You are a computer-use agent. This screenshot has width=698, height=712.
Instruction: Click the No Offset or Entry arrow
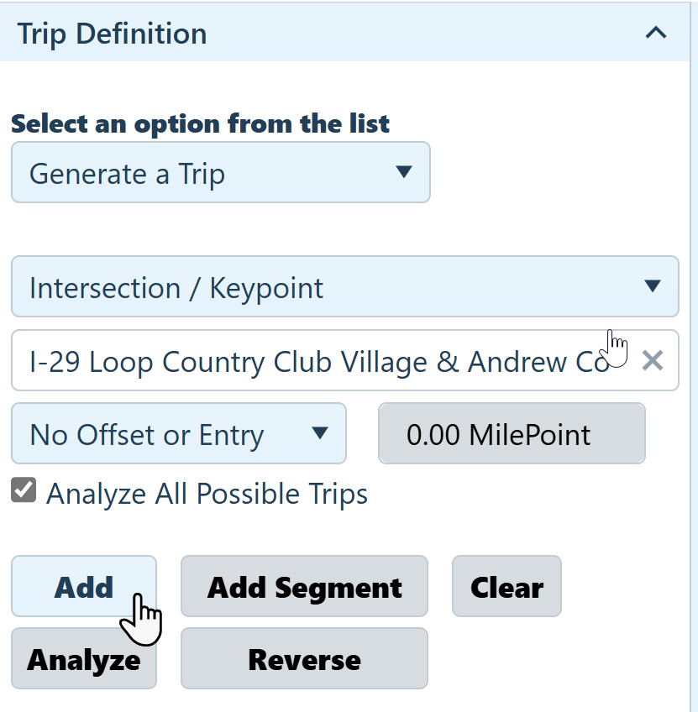coord(319,433)
